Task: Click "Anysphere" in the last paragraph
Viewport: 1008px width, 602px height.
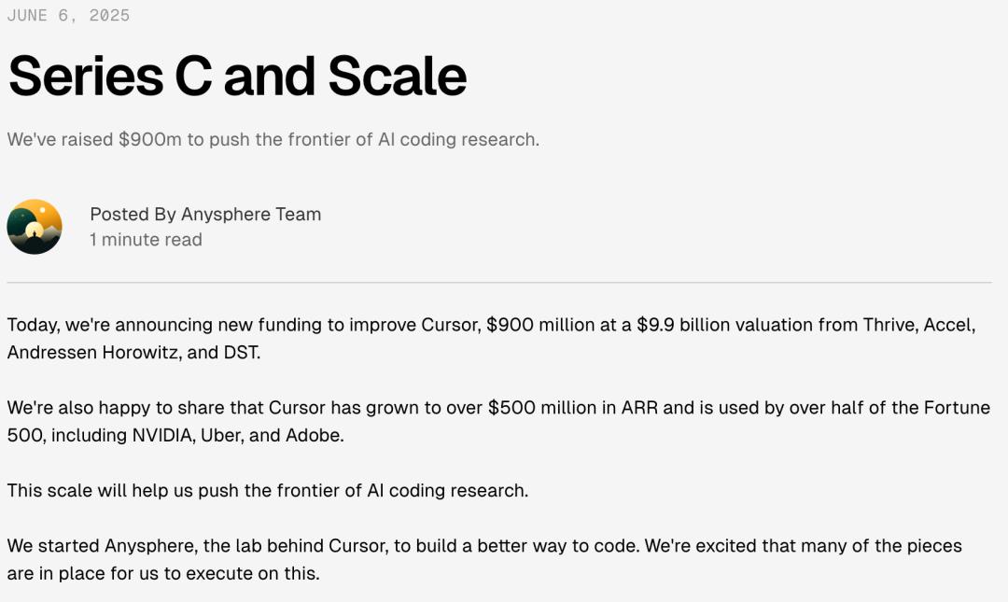Action: [x=149, y=546]
